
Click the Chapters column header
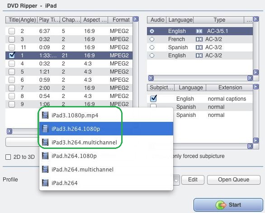coord(71,20)
